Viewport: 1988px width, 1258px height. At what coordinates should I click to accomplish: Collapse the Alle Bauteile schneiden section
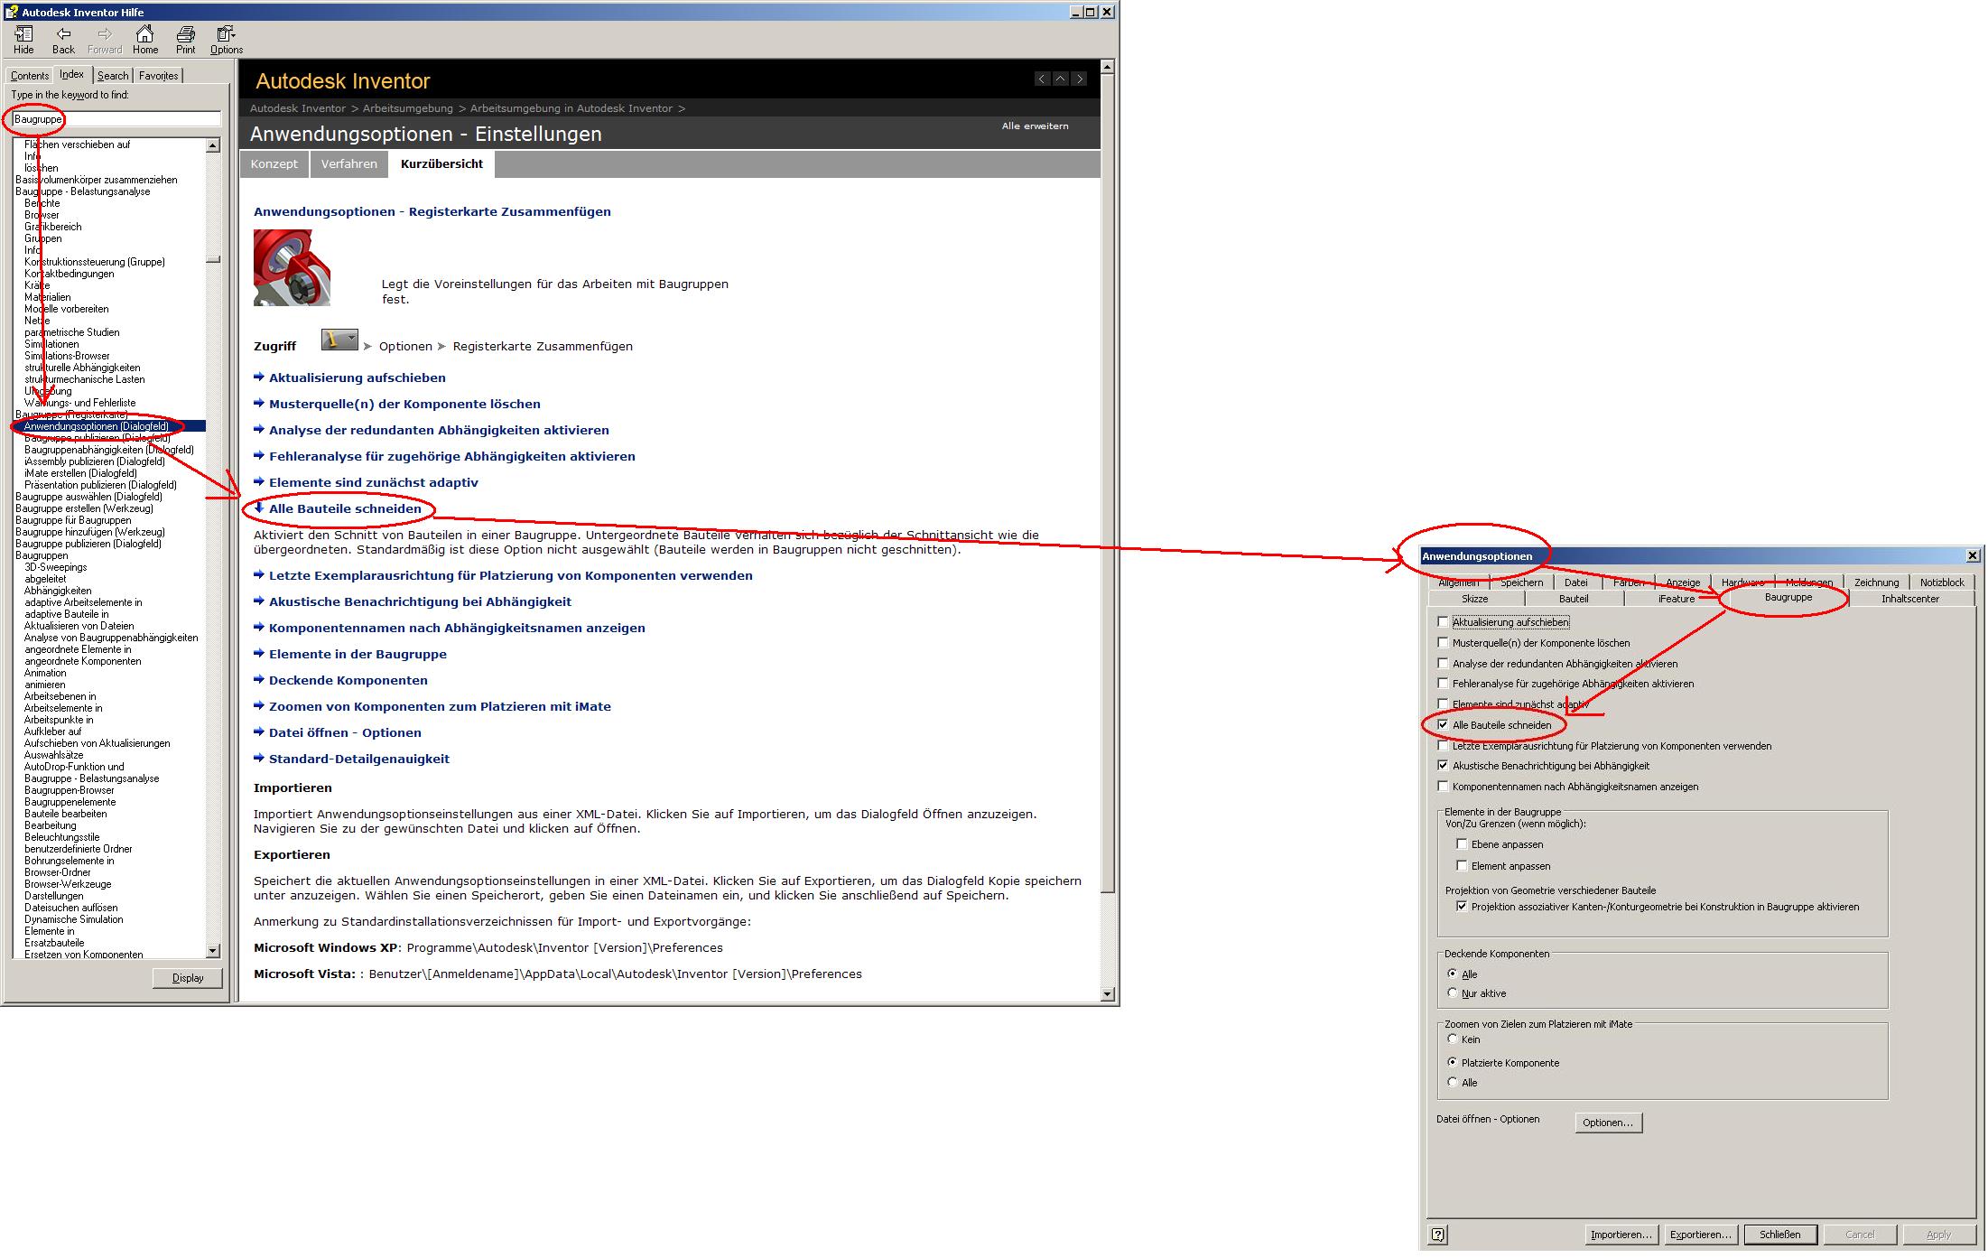click(344, 508)
